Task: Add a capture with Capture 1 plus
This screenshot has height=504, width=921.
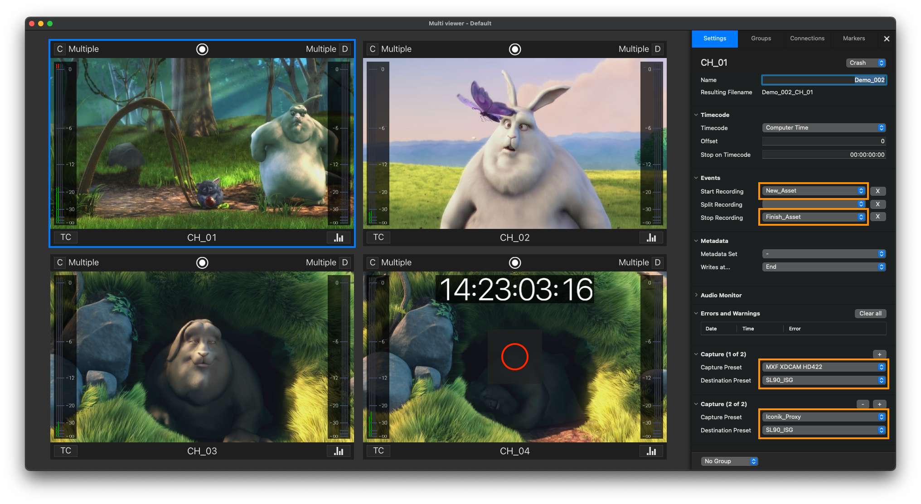Action: pyautogui.click(x=879, y=354)
